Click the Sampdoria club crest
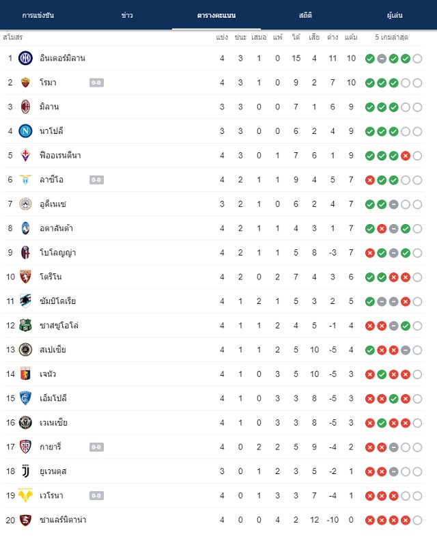 tap(25, 301)
